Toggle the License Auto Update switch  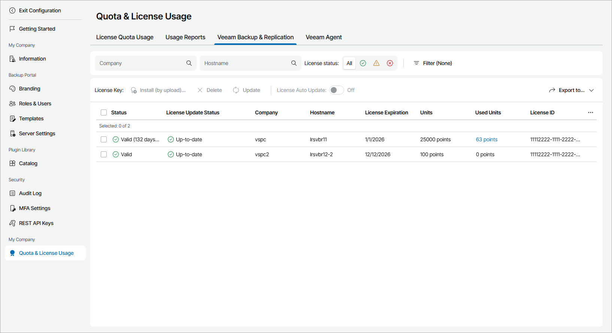[336, 90]
